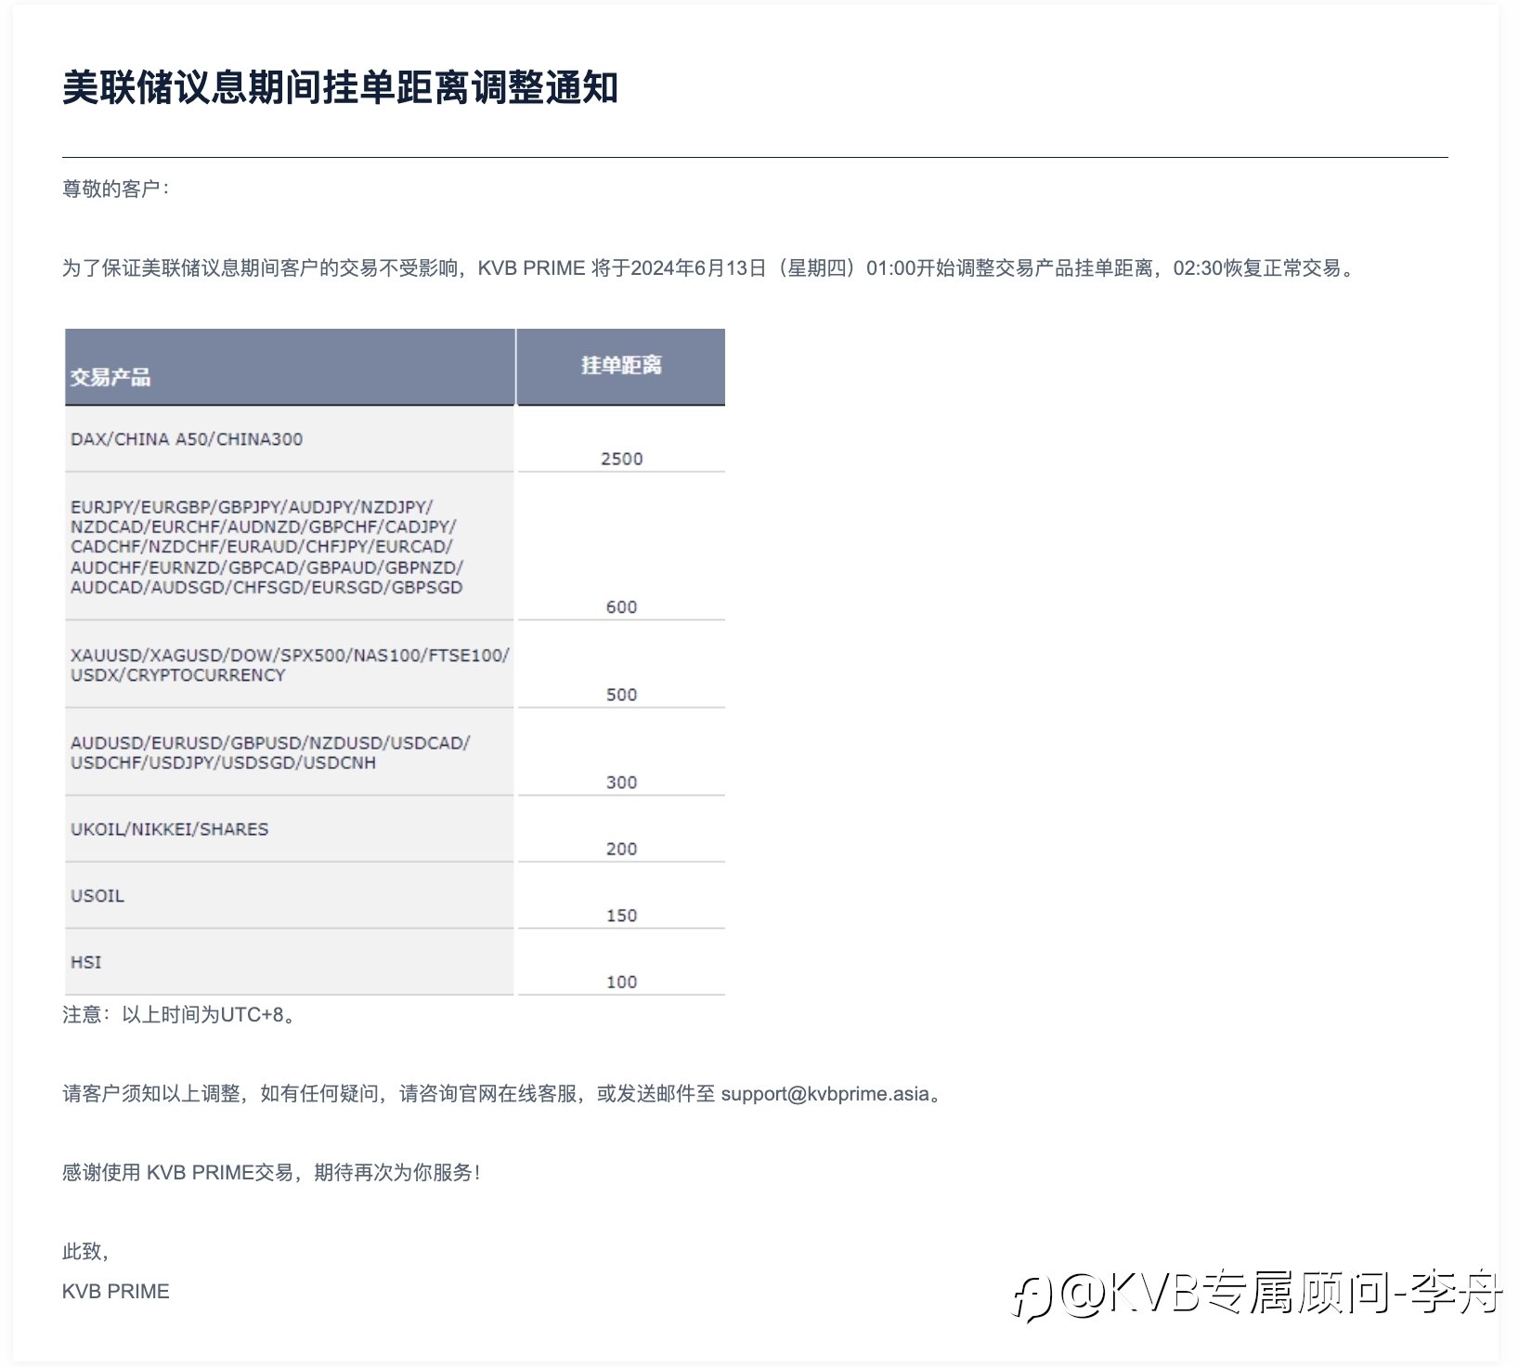Click the USOIL row label
1519x1367 pixels.
(97, 896)
